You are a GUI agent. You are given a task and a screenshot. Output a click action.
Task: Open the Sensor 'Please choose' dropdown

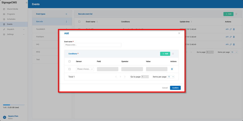click(x=85, y=69)
